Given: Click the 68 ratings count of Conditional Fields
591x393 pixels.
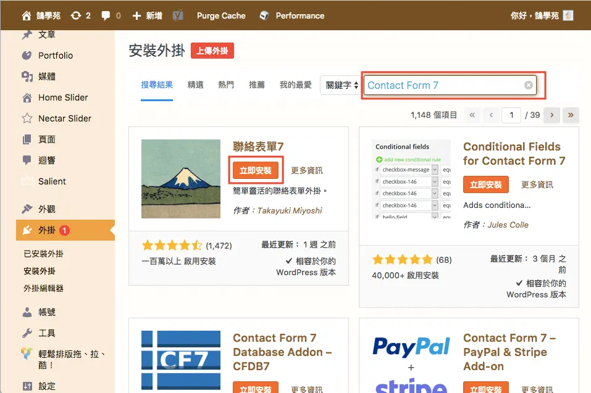Looking at the screenshot, I should coord(443,260).
